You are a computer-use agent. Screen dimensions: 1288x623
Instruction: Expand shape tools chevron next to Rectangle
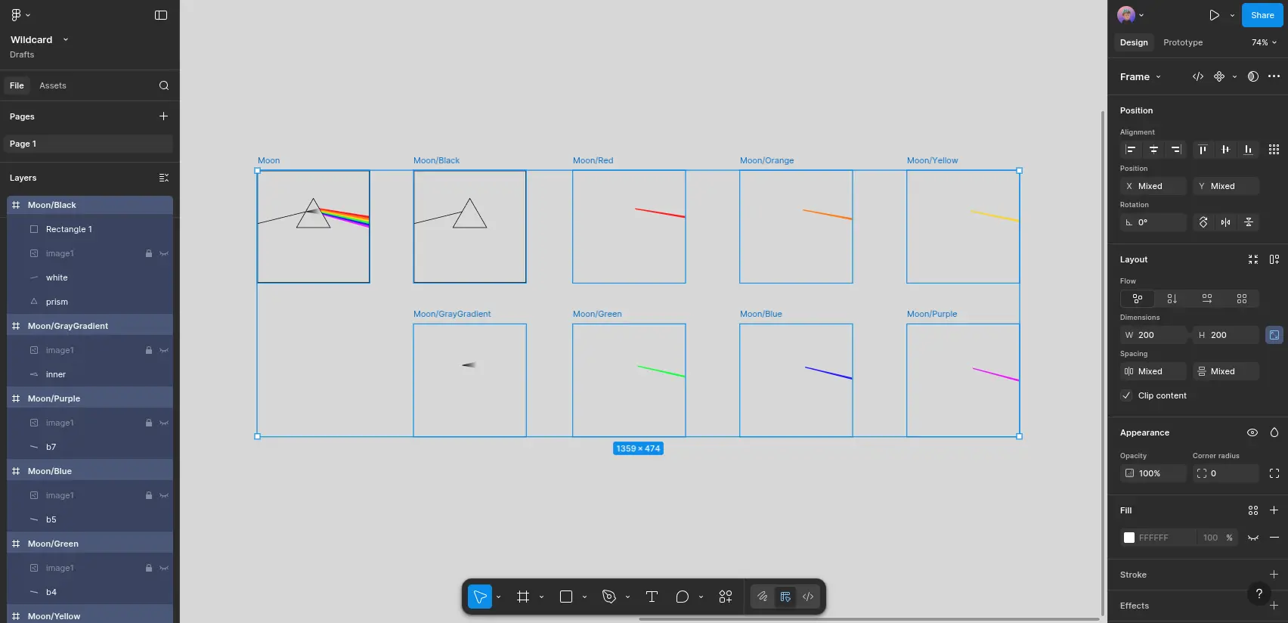(584, 597)
